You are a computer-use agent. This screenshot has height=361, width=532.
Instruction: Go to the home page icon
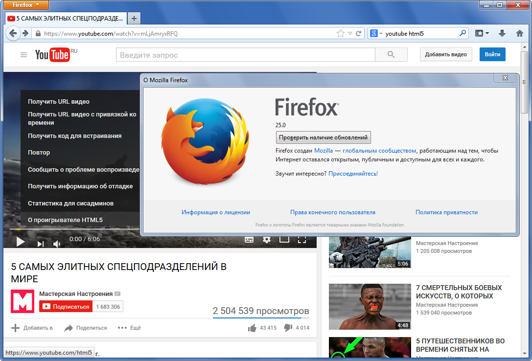coord(519,33)
